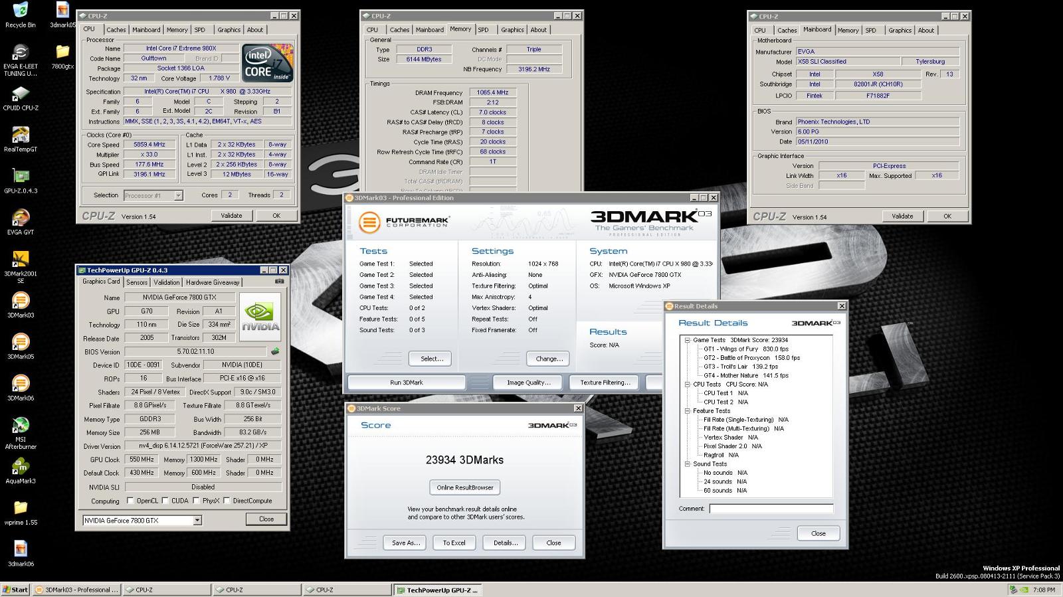Click GPU-Z screenshot camera icon
The height and width of the screenshot is (597, 1063).
(x=280, y=282)
